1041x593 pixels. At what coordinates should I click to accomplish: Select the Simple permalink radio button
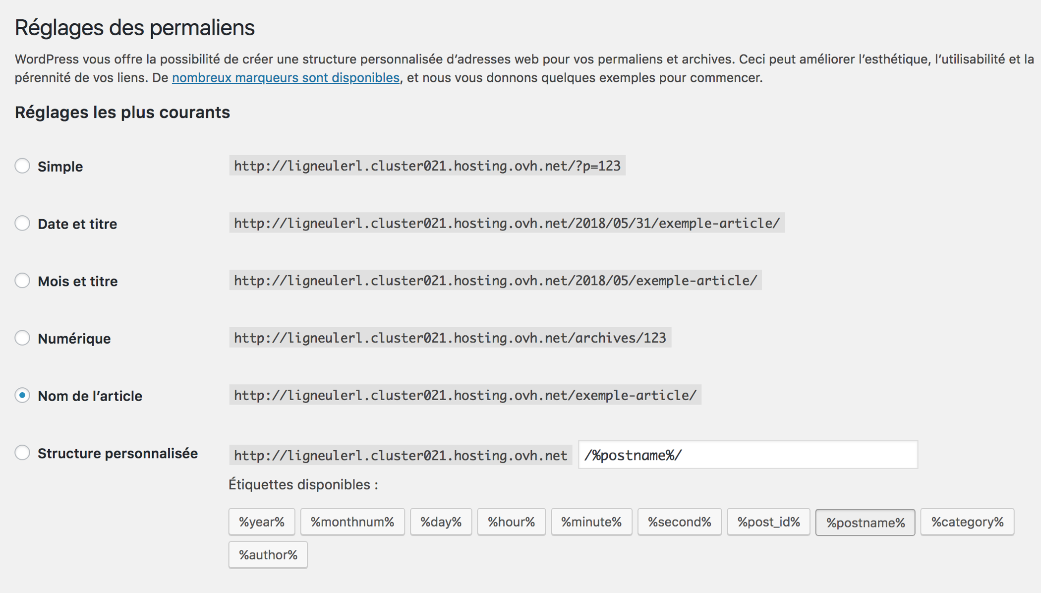22,166
